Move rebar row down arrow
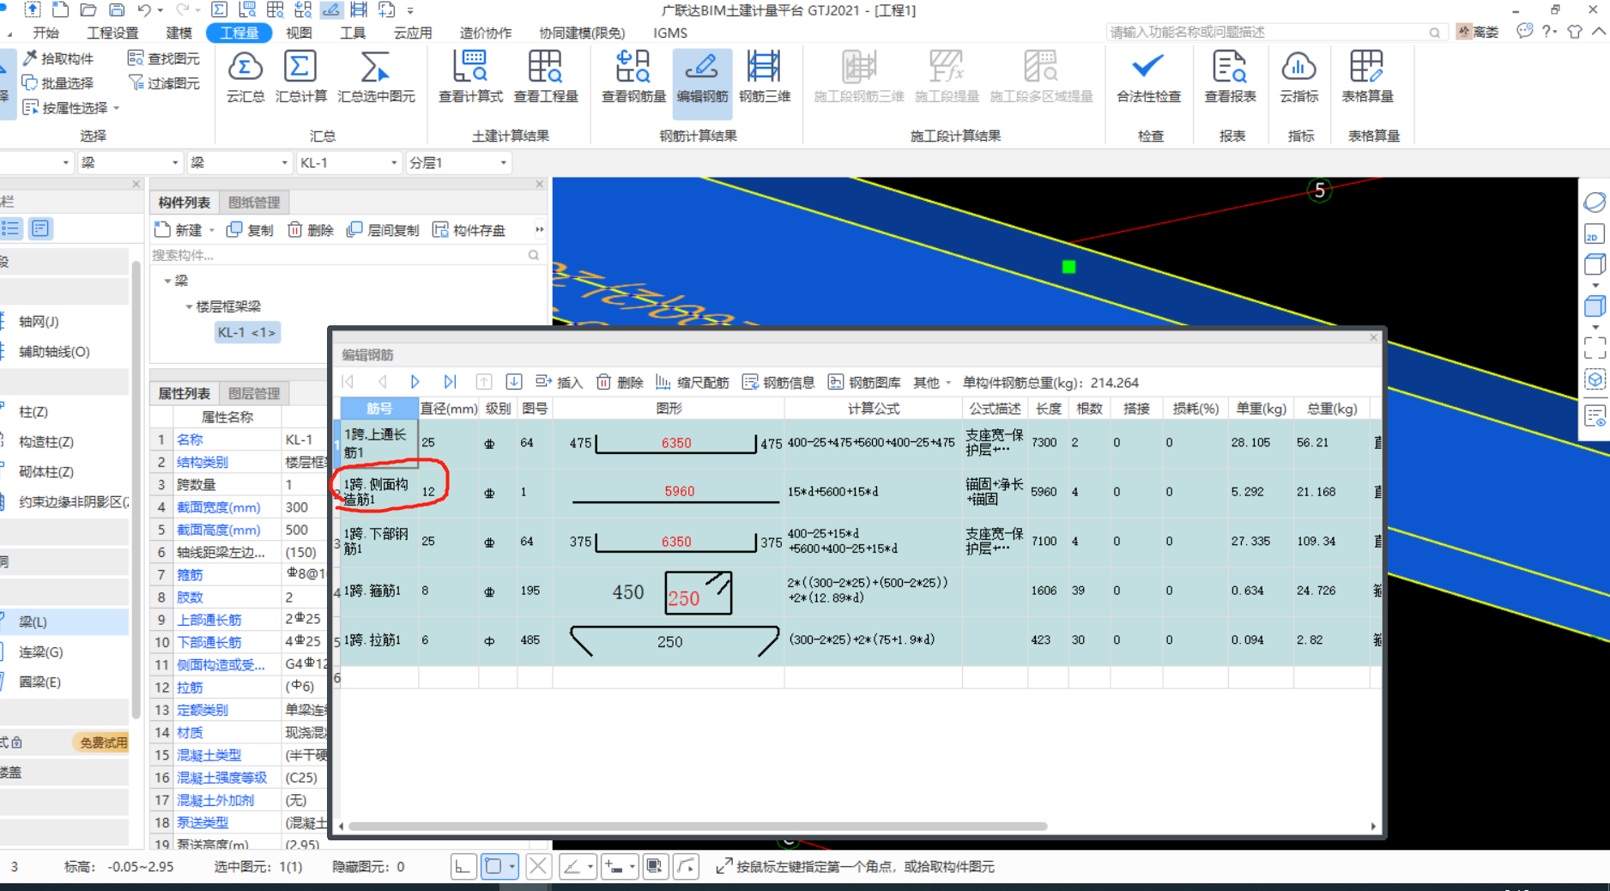This screenshot has width=1610, height=891. click(513, 382)
